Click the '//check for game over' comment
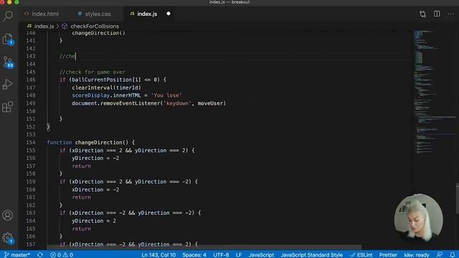The width and height of the screenshot is (459, 258). click(x=93, y=72)
